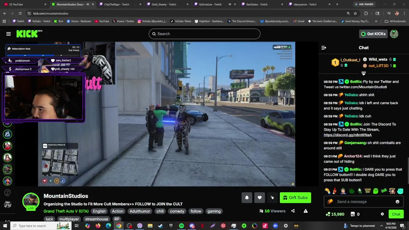Screen dimensions: 409x230
Task: Open the YoDabz Tiktok bookmark
Action: coord(181,21)
